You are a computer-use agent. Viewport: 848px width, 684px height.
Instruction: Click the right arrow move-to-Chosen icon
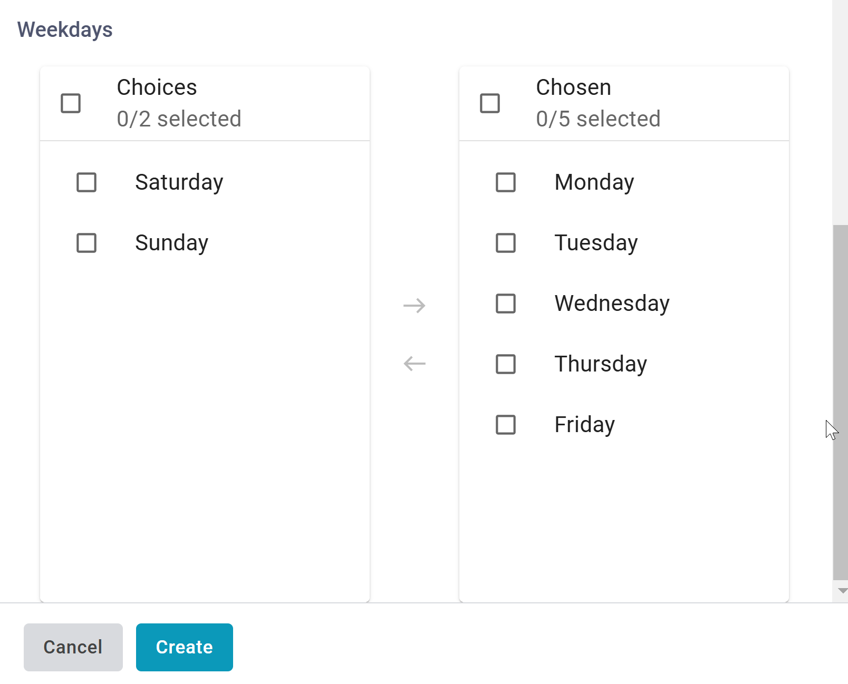[414, 306]
